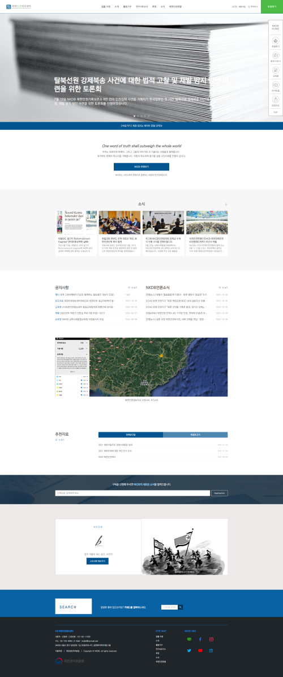Select the second carousel dot indicator

point(138,116)
